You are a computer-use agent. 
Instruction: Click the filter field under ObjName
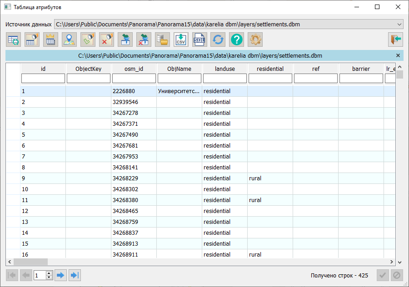179,79
